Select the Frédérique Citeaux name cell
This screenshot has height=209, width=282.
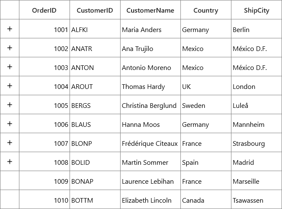point(150,142)
